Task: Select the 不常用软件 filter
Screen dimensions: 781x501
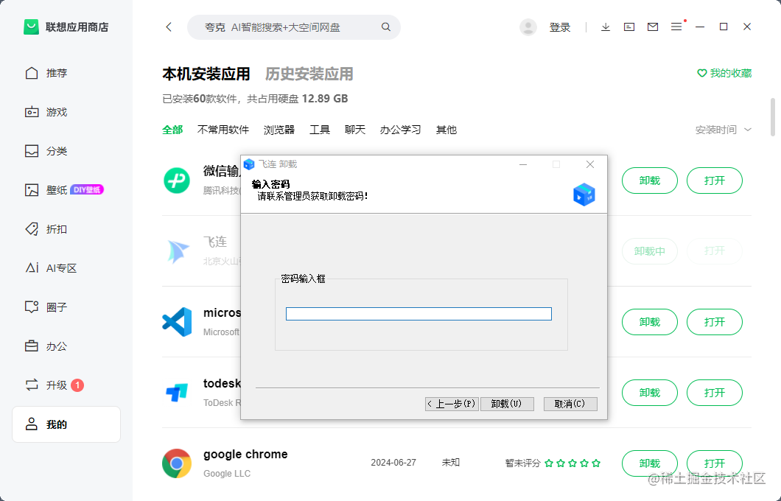Action: pyautogui.click(x=223, y=130)
